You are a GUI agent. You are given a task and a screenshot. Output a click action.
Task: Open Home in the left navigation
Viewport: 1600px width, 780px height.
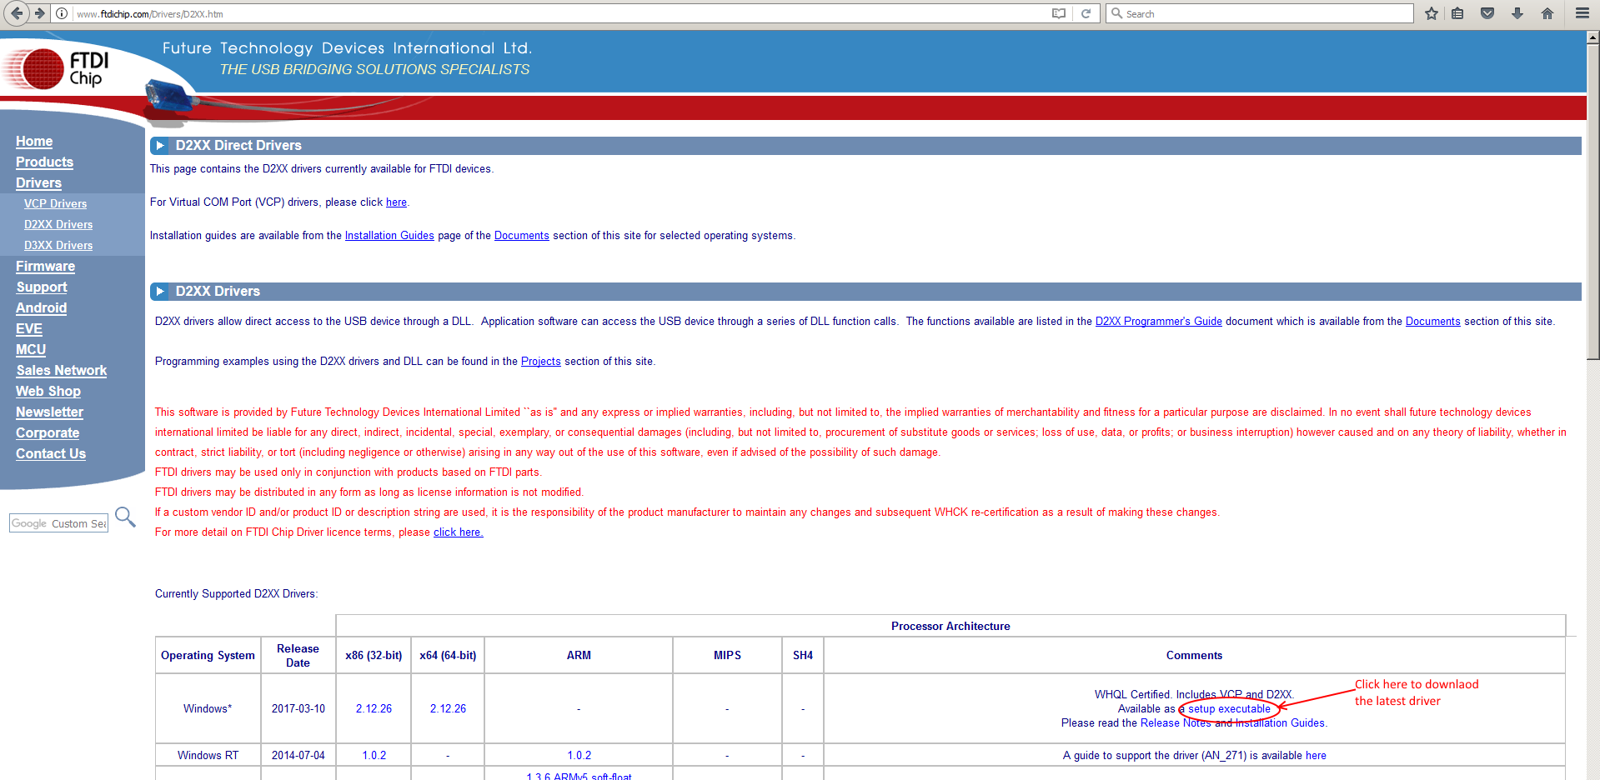pyautogui.click(x=34, y=142)
